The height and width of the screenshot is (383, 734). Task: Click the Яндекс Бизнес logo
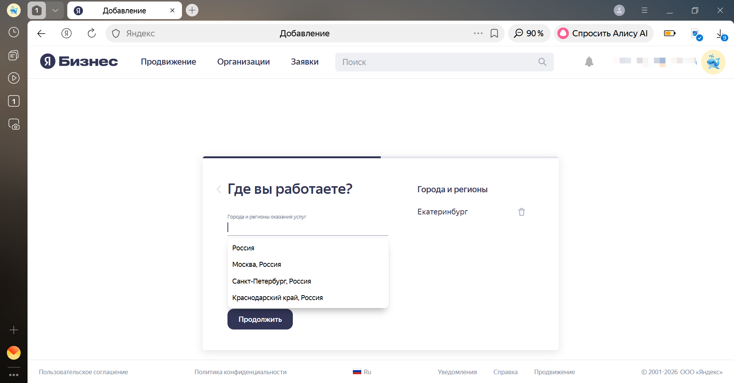78,61
